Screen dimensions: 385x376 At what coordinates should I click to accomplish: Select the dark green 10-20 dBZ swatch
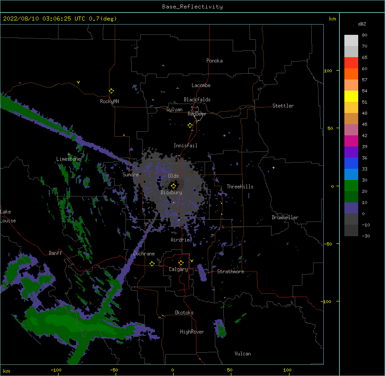pyautogui.click(x=351, y=197)
